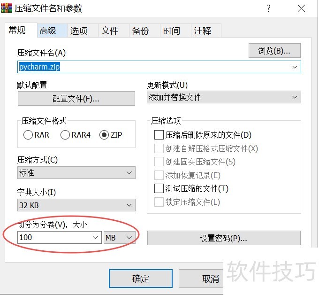Click the split volume size input field
This screenshot has width=319, height=295.
click(x=54, y=238)
